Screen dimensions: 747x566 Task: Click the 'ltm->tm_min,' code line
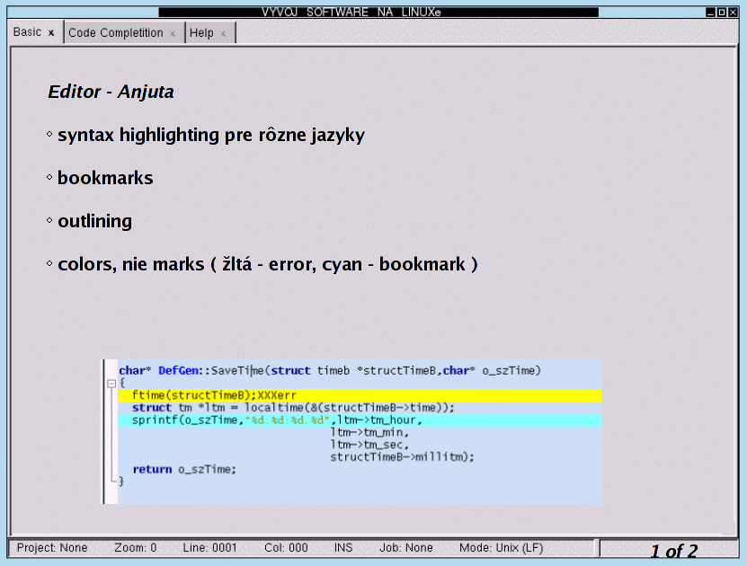tap(369, 432)
